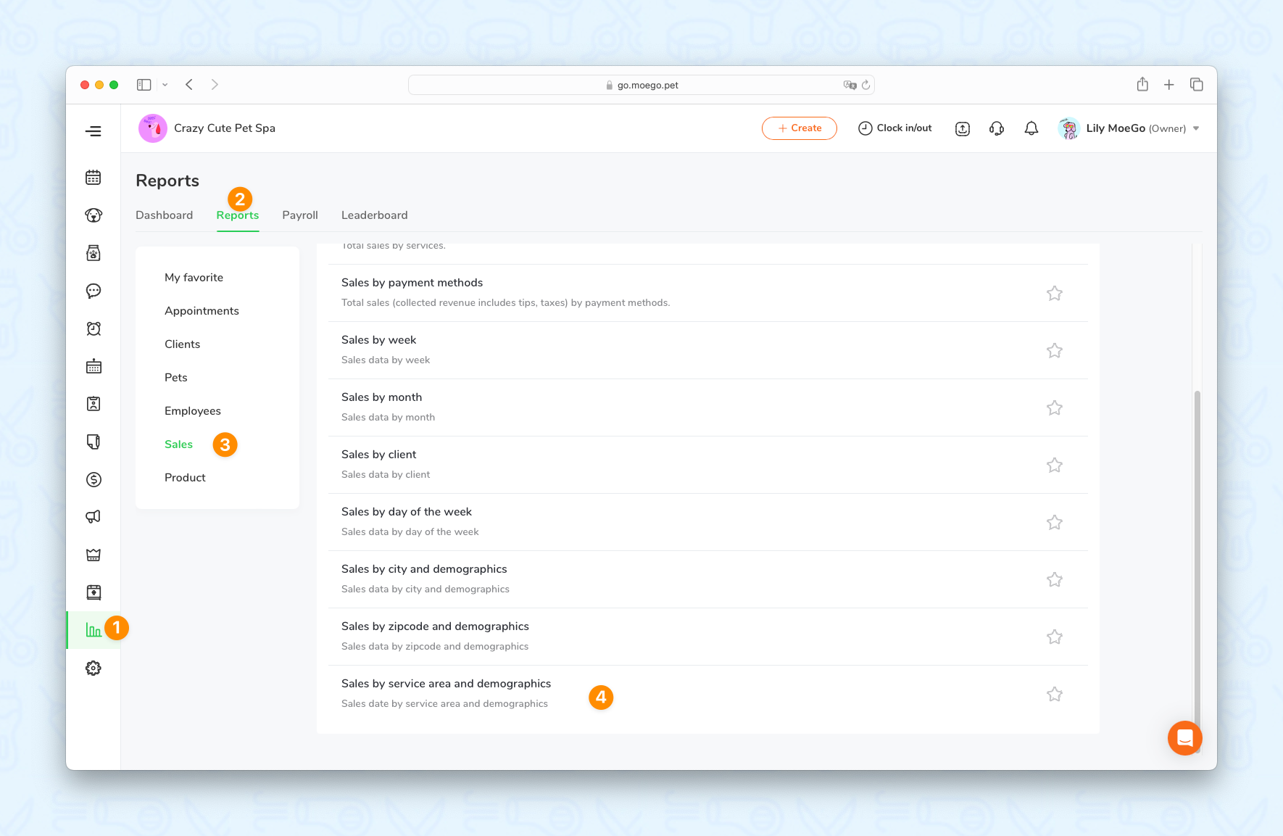Select Sales report category
Image resolution: width=1283 pixels, height=836 pixels.
coord(178,444)
